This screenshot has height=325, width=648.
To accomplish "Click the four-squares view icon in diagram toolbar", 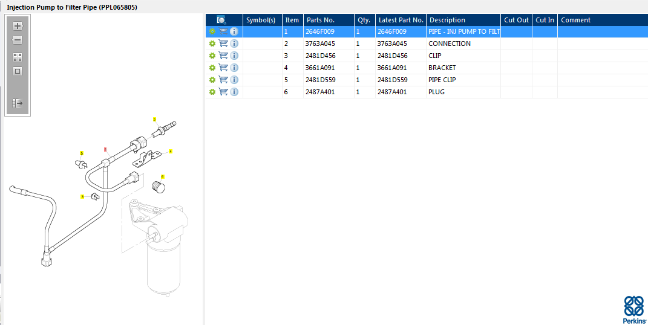I will pos(18,57).
